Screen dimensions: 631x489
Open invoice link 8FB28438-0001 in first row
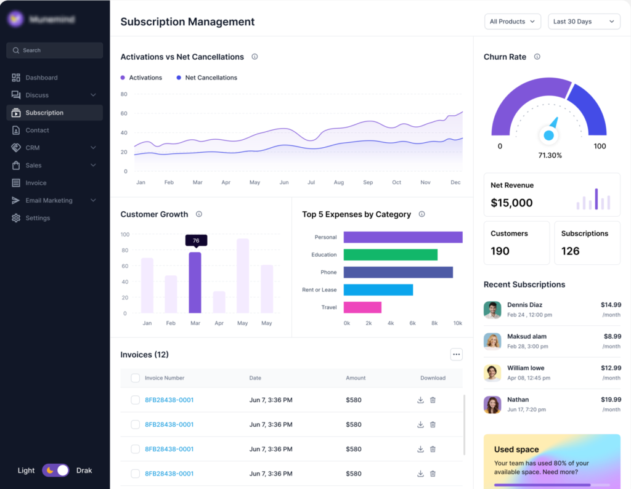(169, 400)
